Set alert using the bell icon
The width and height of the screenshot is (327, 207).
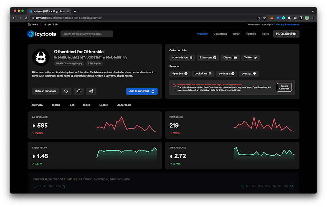click(x=79, y=91)
